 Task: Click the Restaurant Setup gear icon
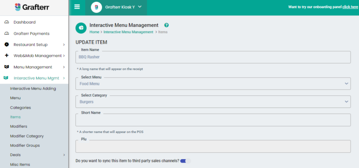(x=6, y=45)
